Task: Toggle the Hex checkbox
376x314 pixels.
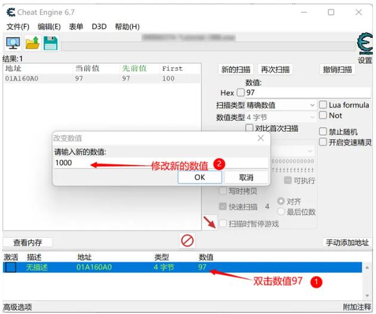Action: click(241, 93)
